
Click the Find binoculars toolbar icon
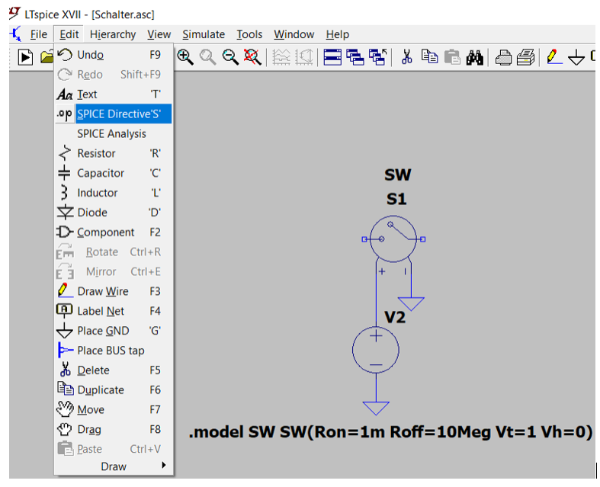coord(474,58)
